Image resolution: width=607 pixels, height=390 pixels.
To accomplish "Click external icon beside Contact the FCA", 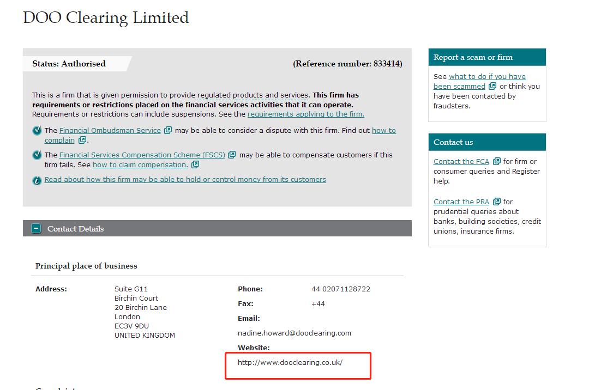I will click(496, 161).
